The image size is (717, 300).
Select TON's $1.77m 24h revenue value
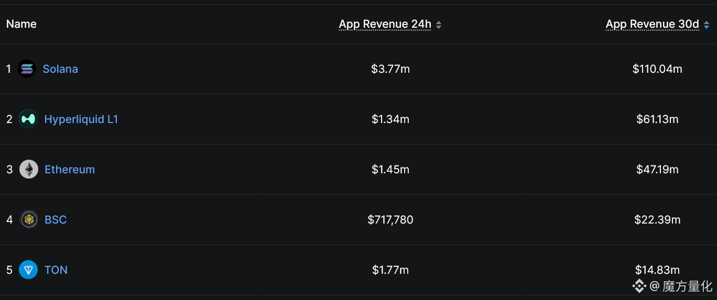point(390,270)
